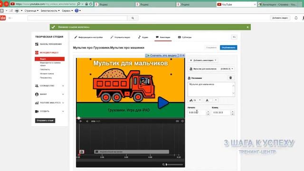Click the printer icon in the browser toolbar

17,10
